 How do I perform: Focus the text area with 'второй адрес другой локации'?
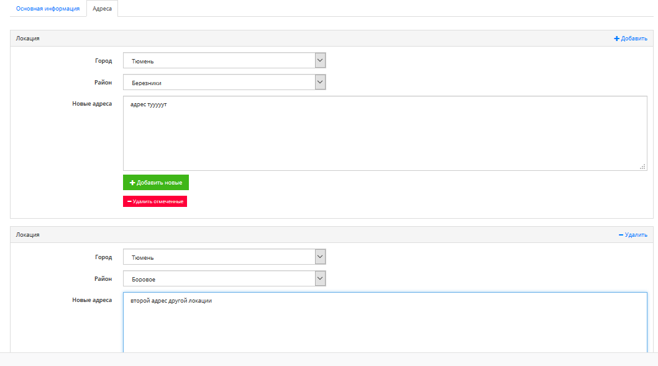385,323
